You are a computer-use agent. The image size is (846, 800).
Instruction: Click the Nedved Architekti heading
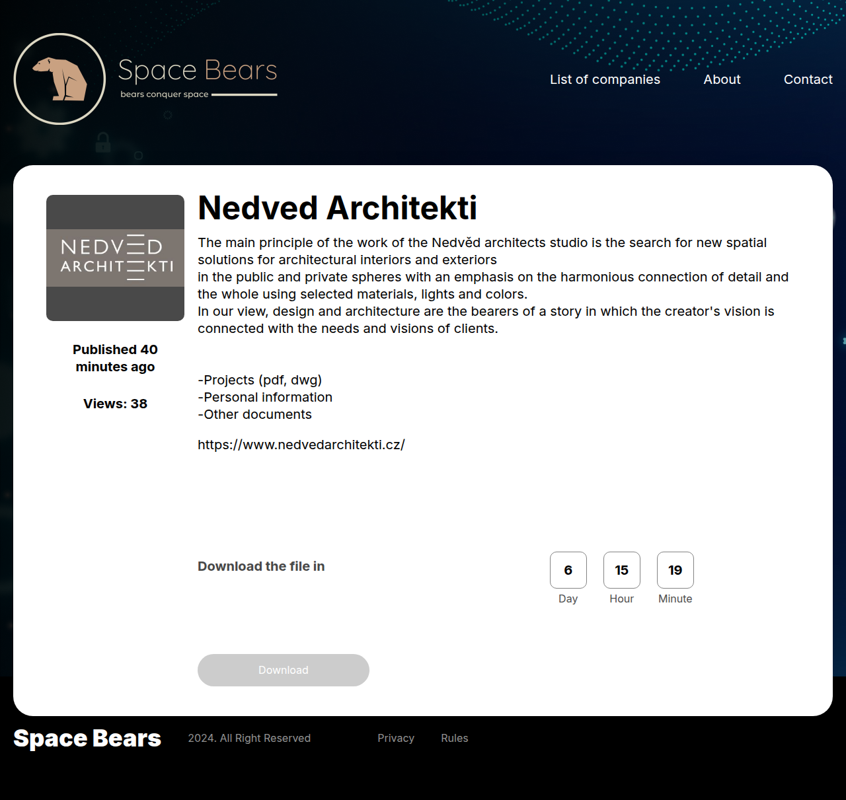[x=337, y=208]
